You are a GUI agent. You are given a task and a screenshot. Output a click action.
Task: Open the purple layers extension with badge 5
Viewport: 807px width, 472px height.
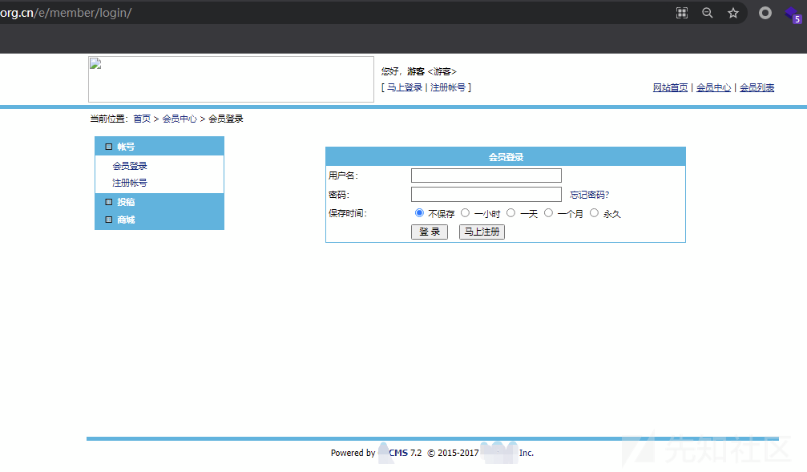click(793, 14)
